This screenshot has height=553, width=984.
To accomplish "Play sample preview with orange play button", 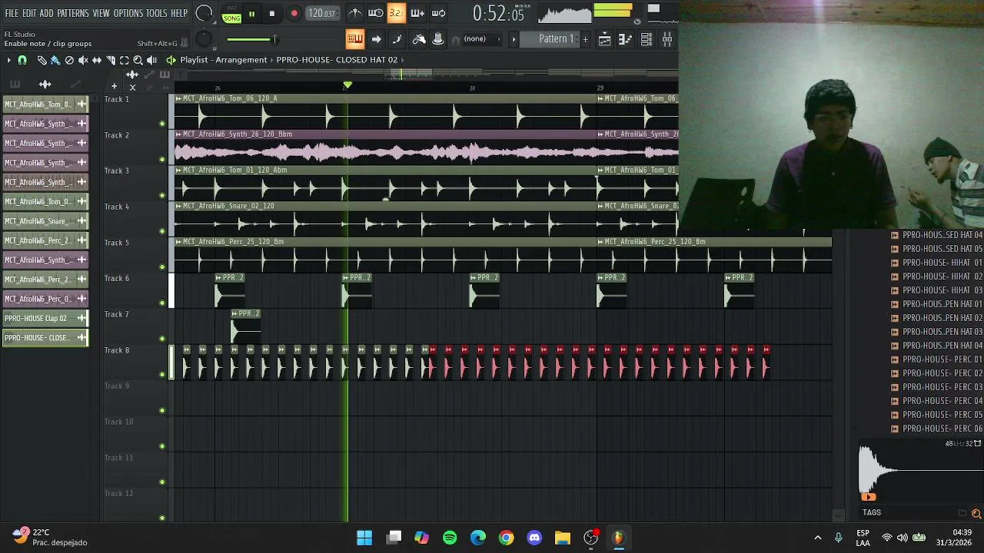I will click(x=869, y=497).
